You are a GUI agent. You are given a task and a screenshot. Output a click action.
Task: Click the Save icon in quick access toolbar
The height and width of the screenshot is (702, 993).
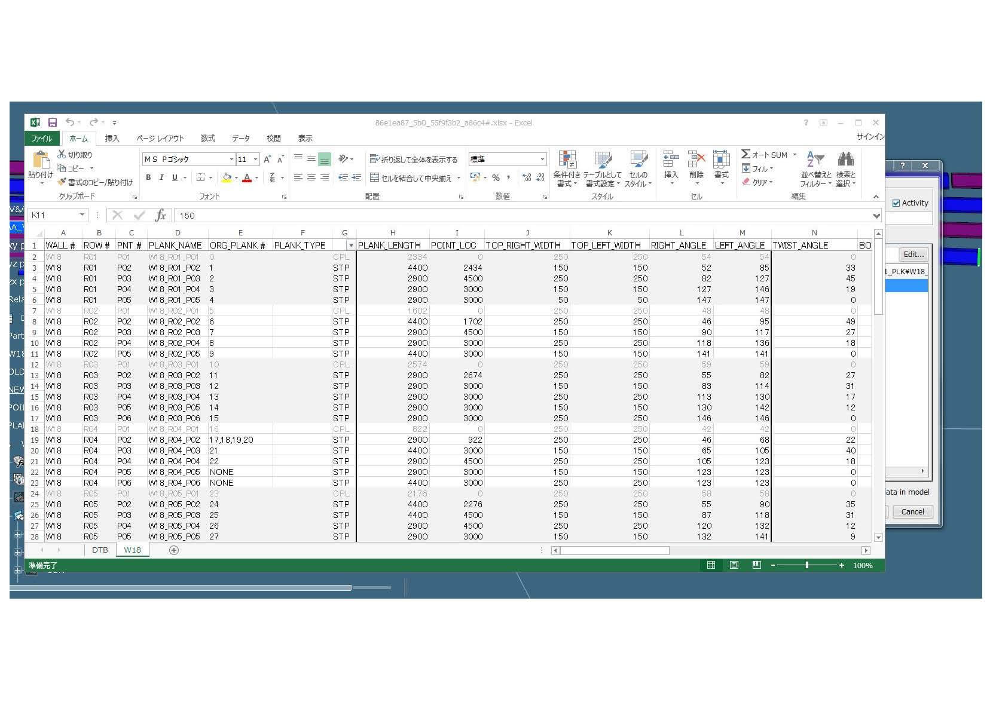pos(53,122)
